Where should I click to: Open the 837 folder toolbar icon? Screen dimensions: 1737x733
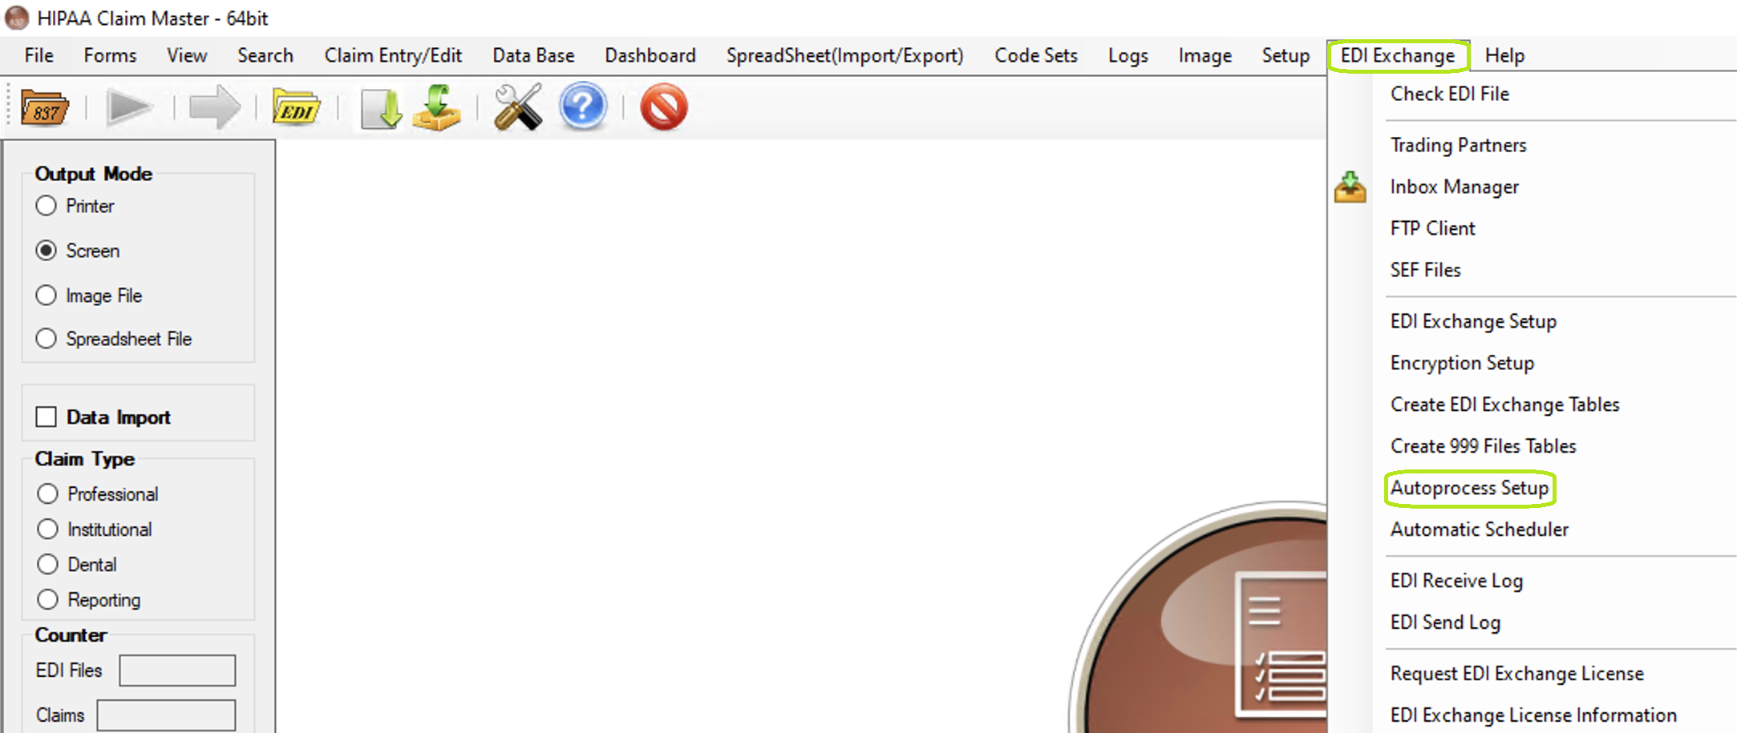coord(45,107)
